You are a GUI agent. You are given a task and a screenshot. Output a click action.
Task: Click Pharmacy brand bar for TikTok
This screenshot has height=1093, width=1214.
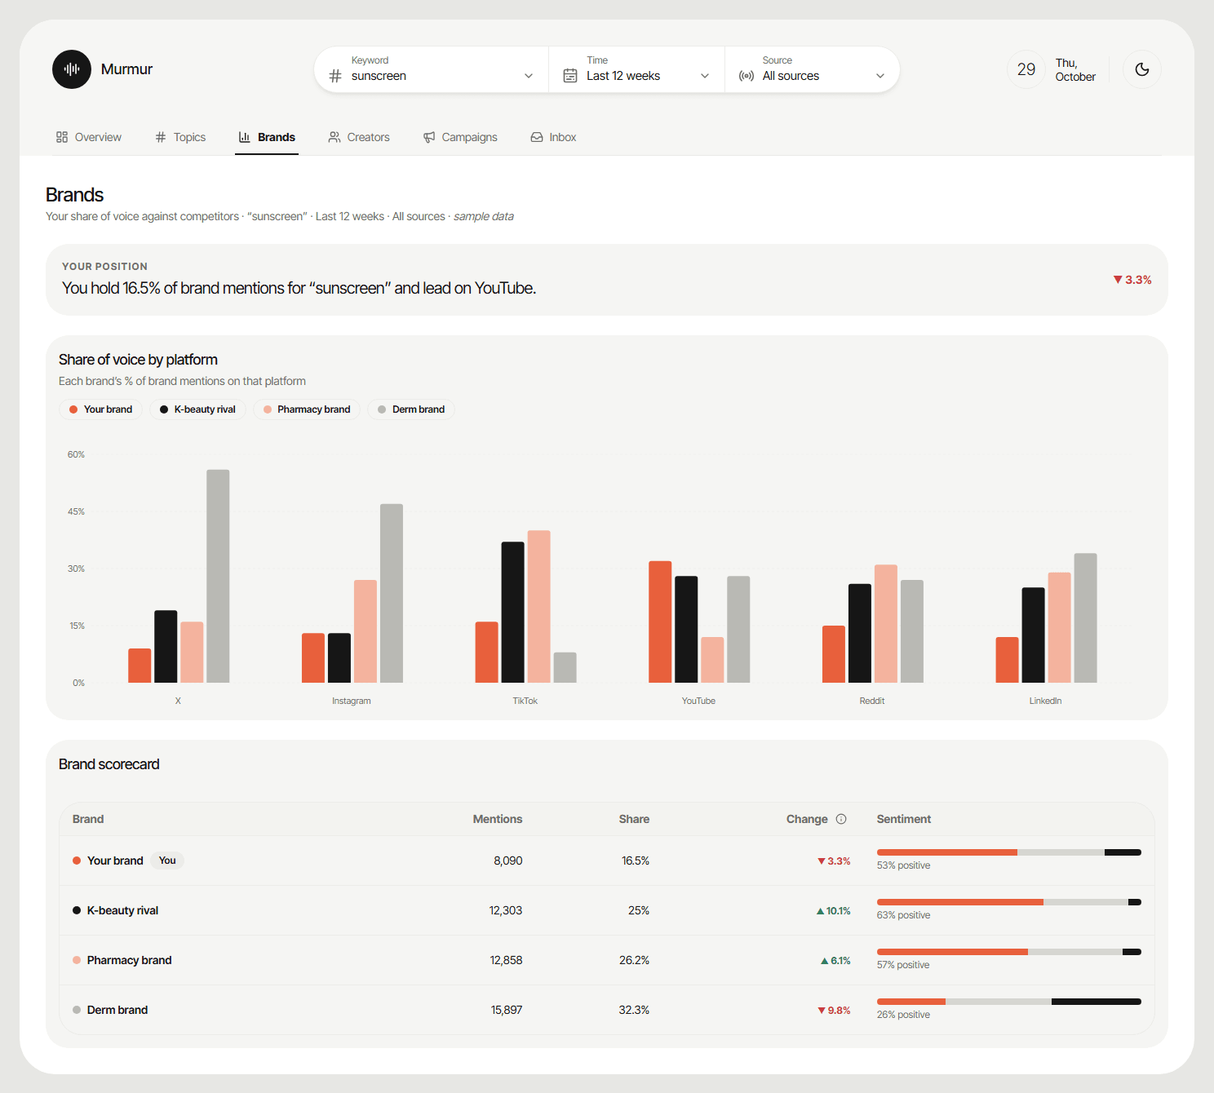538,607
